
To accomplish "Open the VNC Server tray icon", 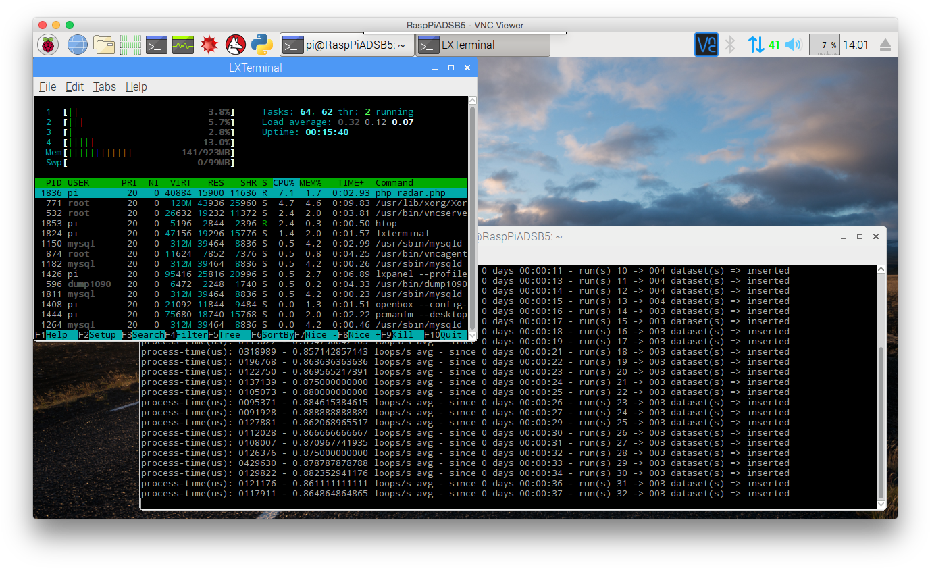I will 706,44.
